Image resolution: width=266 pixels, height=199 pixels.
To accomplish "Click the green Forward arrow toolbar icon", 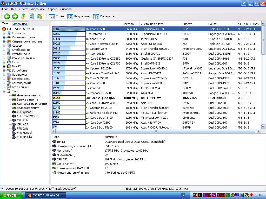I will pyautogui.click(x=15, y=16).
